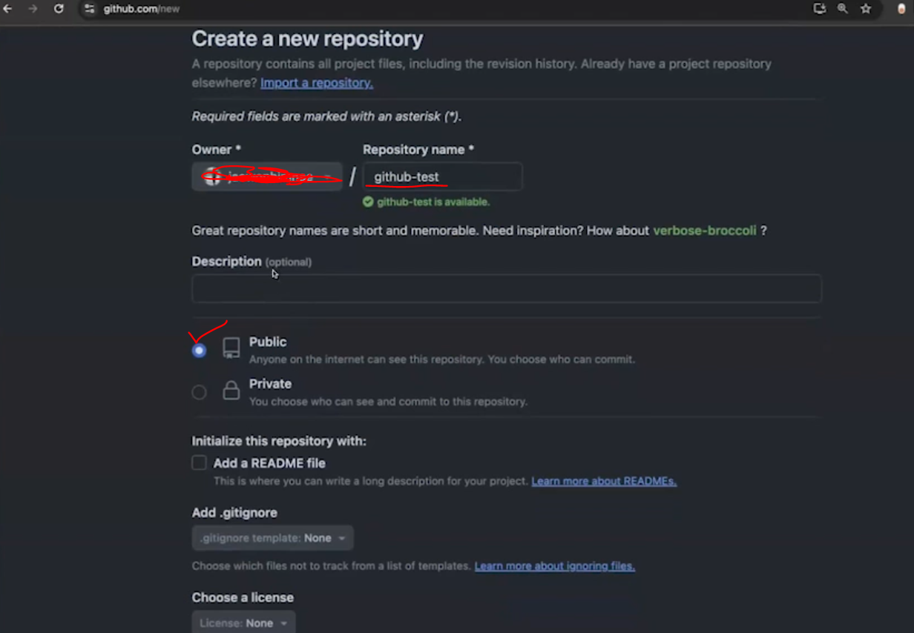Select the Public radio button
This screenshot has width=914, height=633.
(x=199, y=351)
